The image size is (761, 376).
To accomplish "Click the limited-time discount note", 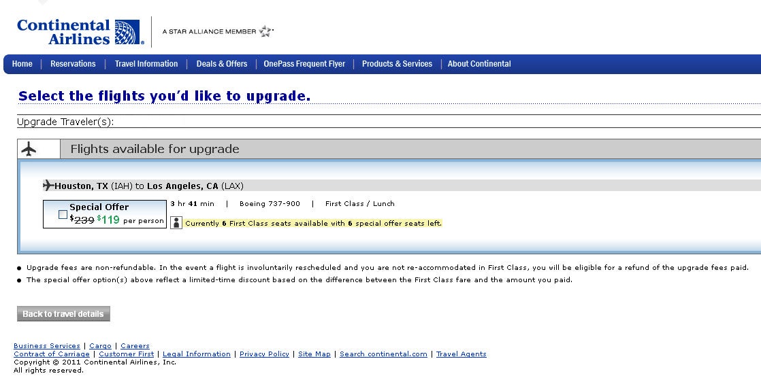I will pyautogui.click(x=299, y=279).
